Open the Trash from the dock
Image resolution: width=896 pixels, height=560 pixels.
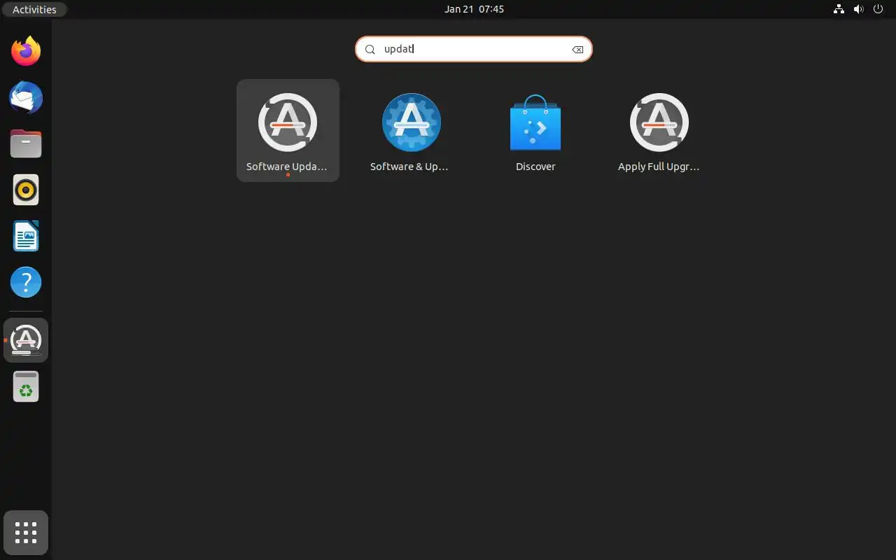(26, 386)
